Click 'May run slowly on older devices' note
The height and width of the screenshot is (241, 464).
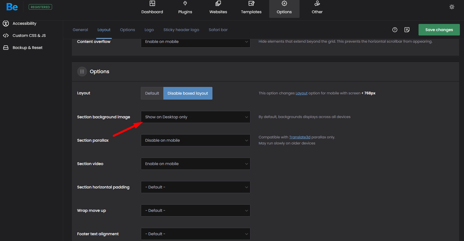tap(287, 143)
